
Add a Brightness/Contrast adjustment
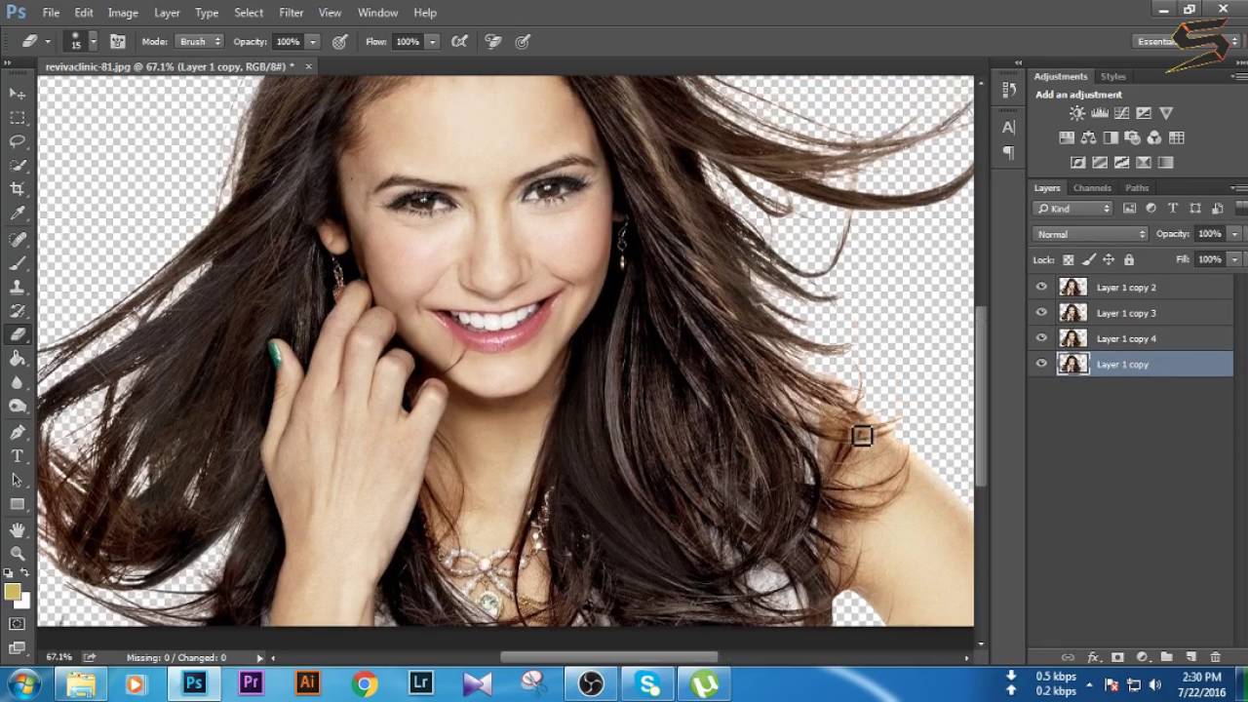click(x=1077, y=114)
